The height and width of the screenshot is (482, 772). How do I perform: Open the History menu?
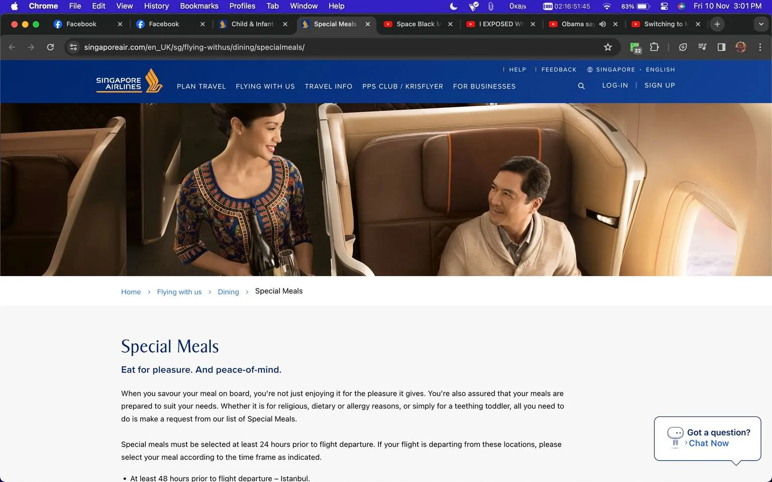pos(156,6)
